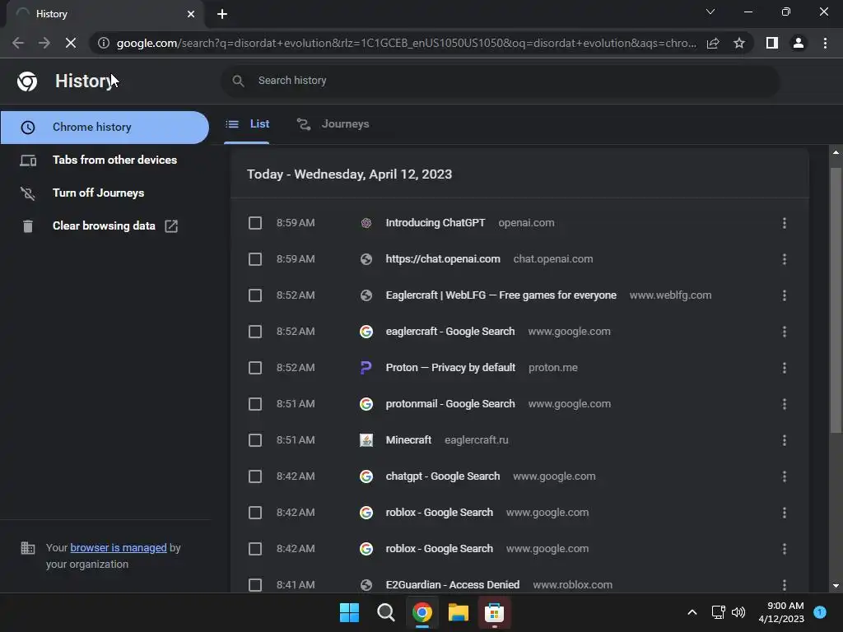Go back to previous page
Screen dimensions: 843x632
(x=18, y=43)
